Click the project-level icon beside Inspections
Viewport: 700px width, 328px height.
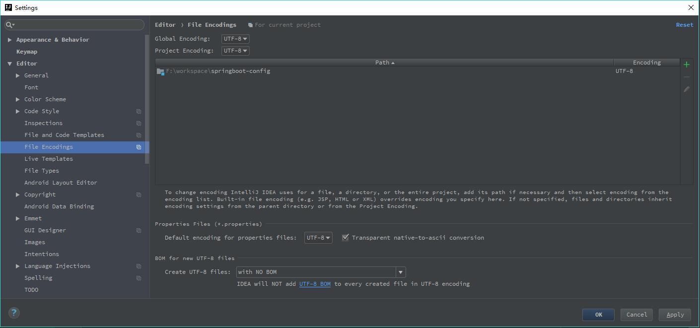[139, 124]
